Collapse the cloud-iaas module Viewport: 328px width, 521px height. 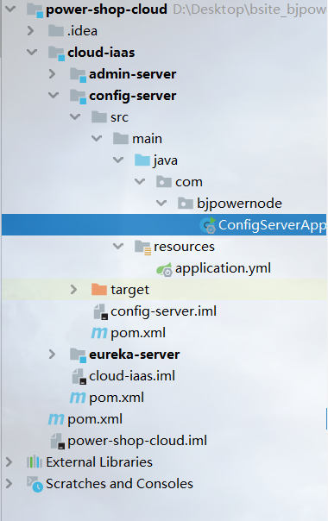[32, 52]
